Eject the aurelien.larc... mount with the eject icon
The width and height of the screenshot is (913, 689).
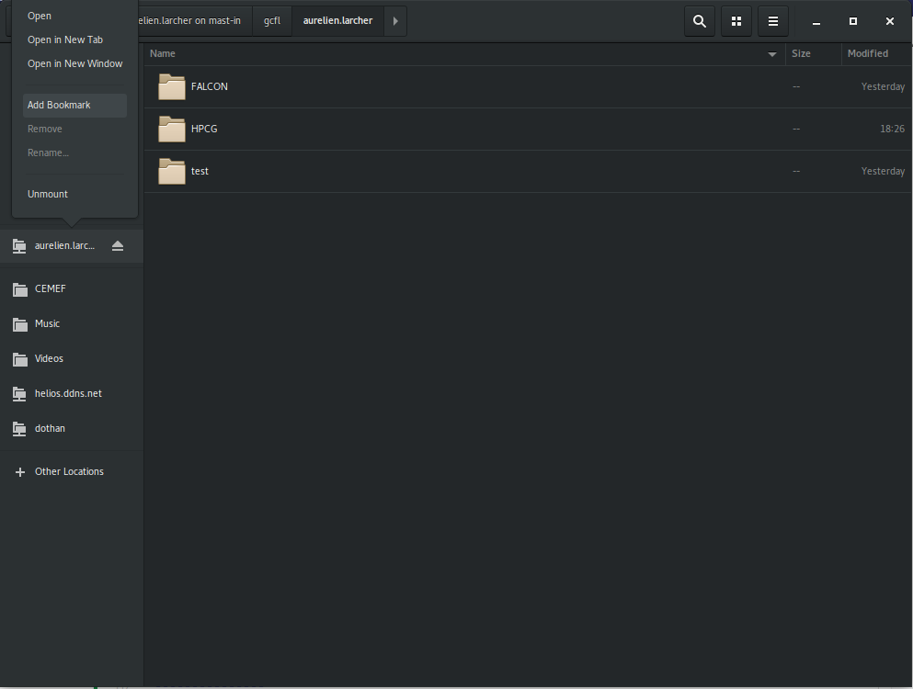coord(118,245)
